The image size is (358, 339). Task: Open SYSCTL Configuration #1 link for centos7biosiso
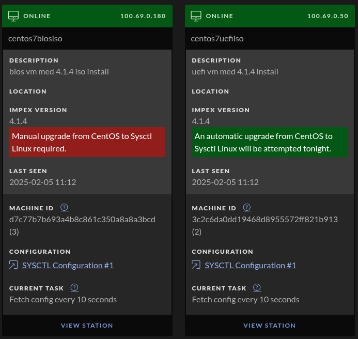pos(68,266)
